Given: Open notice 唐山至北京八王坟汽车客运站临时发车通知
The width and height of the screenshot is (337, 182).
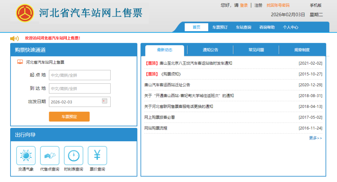Looking at the screenshot, I should [196, 63].
